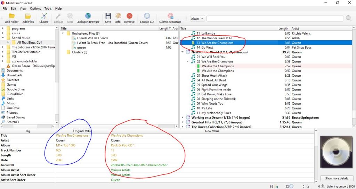Click the magnifier search icon
This screenshot has height=189, width=356.
click(349, 18)
